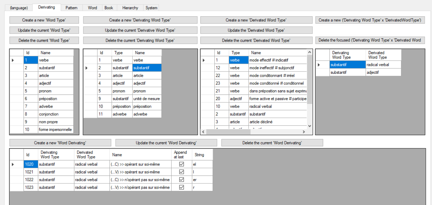
Task: Switch to the System tab
Action: click(151, 8)
